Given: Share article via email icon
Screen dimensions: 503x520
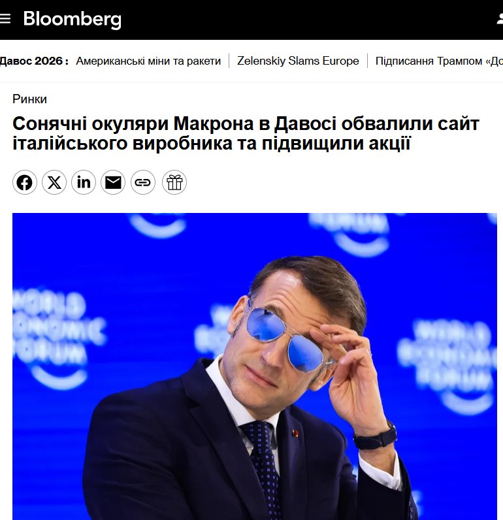Looking at the screenshot, I should point(113,182).
